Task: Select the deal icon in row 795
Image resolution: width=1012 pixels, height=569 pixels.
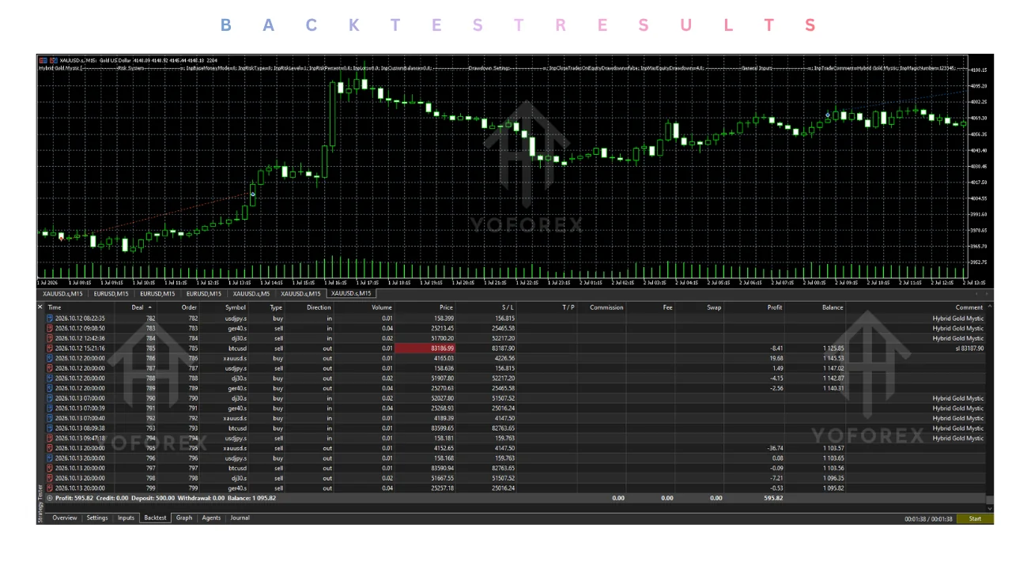Action: pos(51,448)
